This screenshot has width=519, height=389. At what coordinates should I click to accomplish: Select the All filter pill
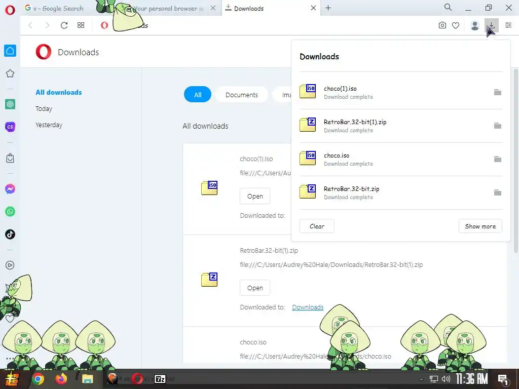(x=198, y=95)
